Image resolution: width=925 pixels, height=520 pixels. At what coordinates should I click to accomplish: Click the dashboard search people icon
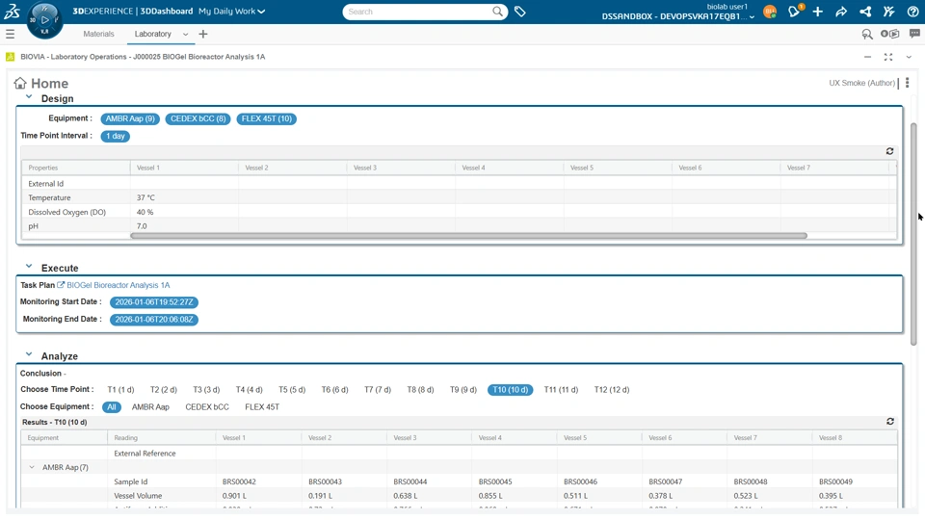[x=866, y=35]
